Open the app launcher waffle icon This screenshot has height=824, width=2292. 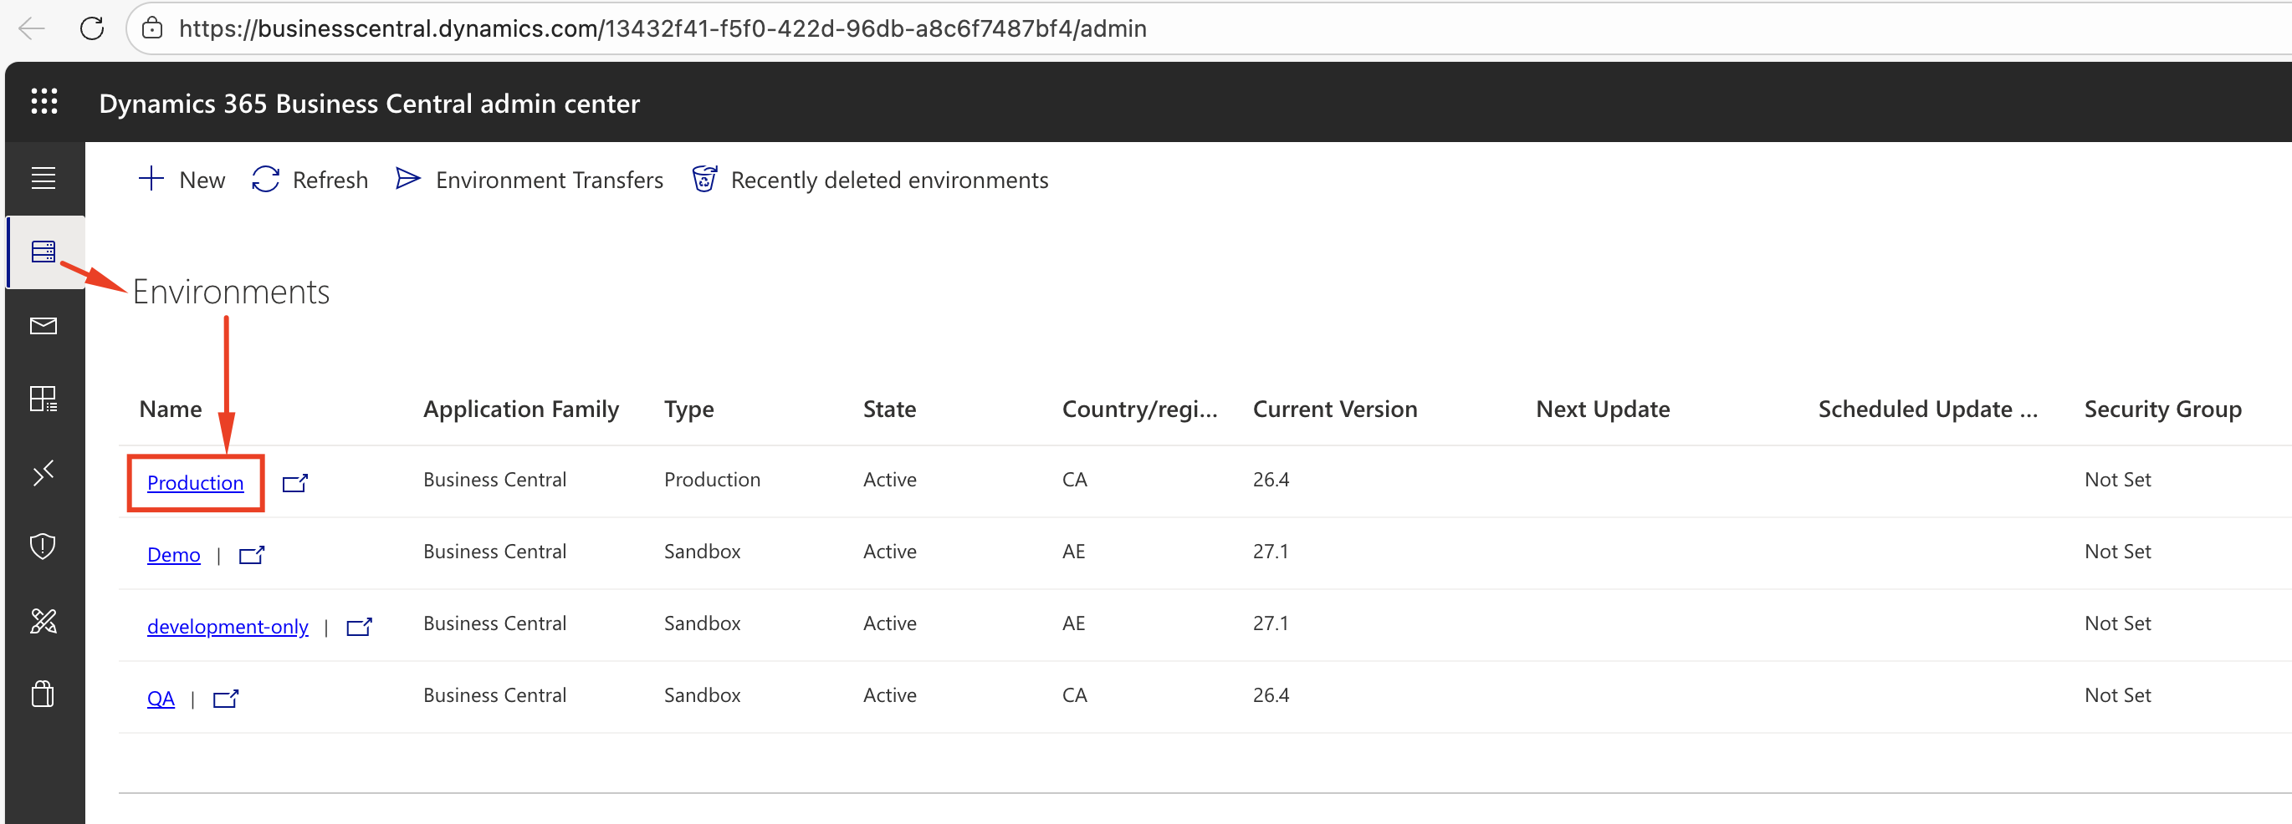click(x=43, y=101)
